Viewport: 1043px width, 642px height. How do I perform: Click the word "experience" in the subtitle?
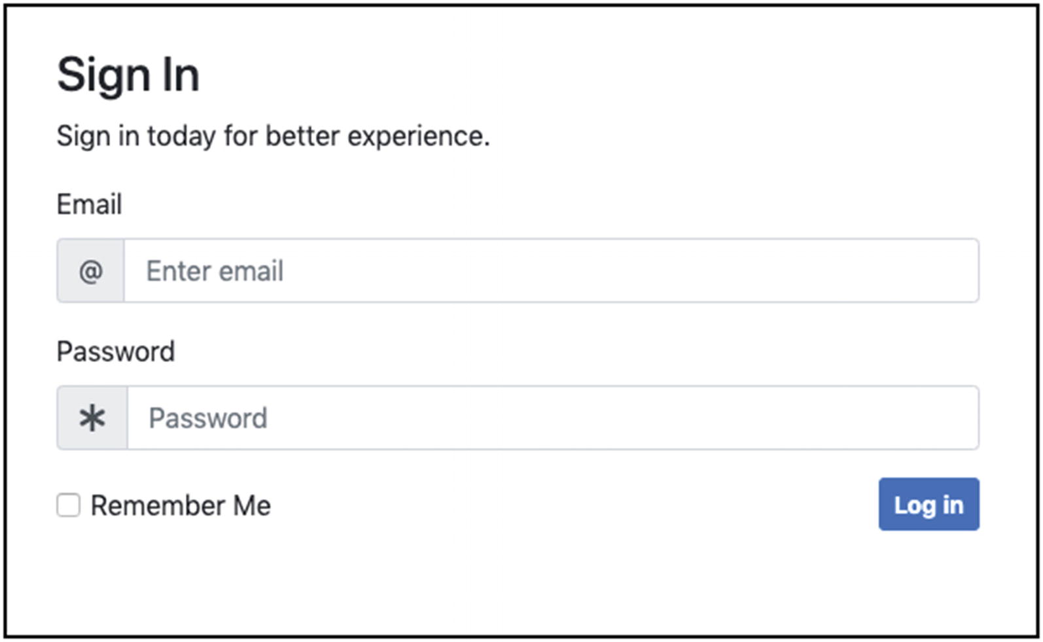(418, 137)
